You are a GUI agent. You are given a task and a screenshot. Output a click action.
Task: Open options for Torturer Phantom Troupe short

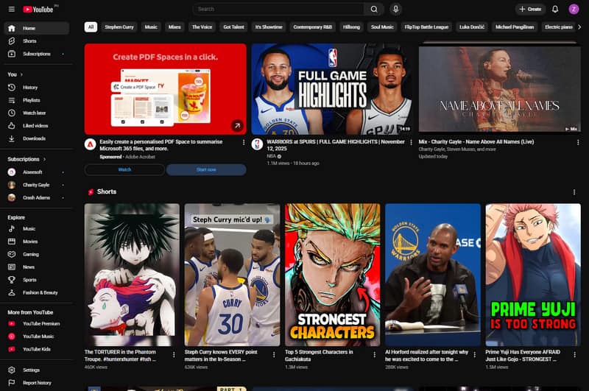[174, 355]
